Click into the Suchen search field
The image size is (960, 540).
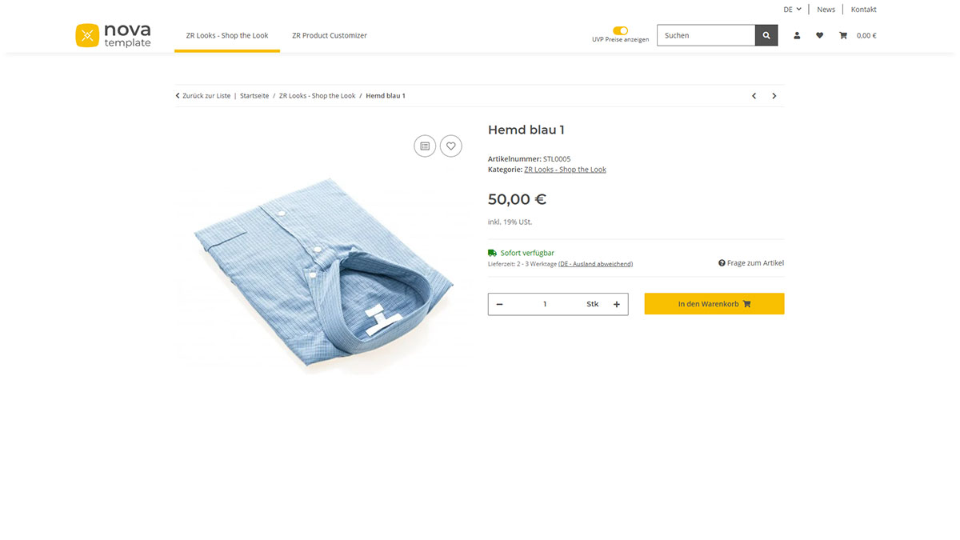pyautogui.click(x=706, y=35)
